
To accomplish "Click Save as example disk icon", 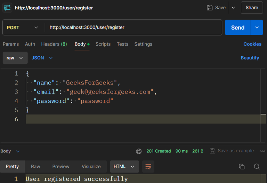I will tap(212, 151).
